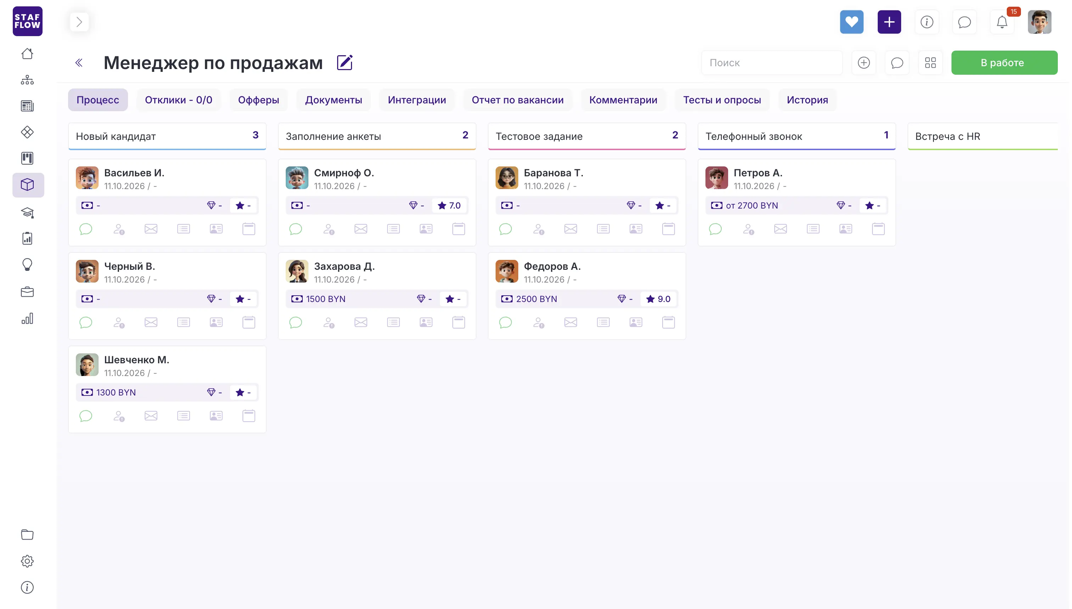Open the kanban board icon in sidebar
1072x609 pixels.
(27, 158)
